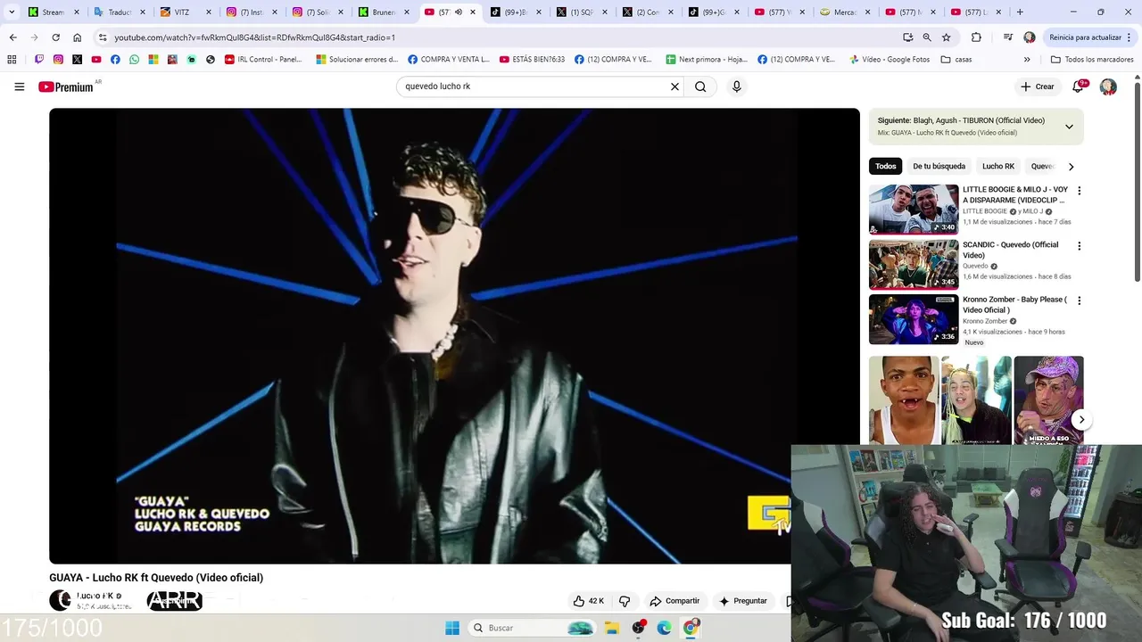Clear the search text with X
The width and height of the screenshot is (1142, 642).
[675, 86]
